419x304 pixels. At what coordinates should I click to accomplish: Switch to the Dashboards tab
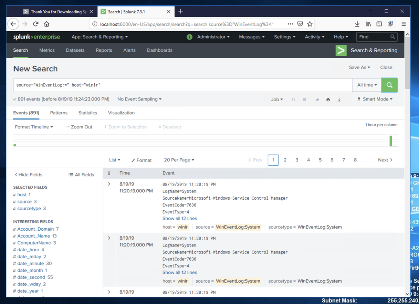tap(160, 50)
